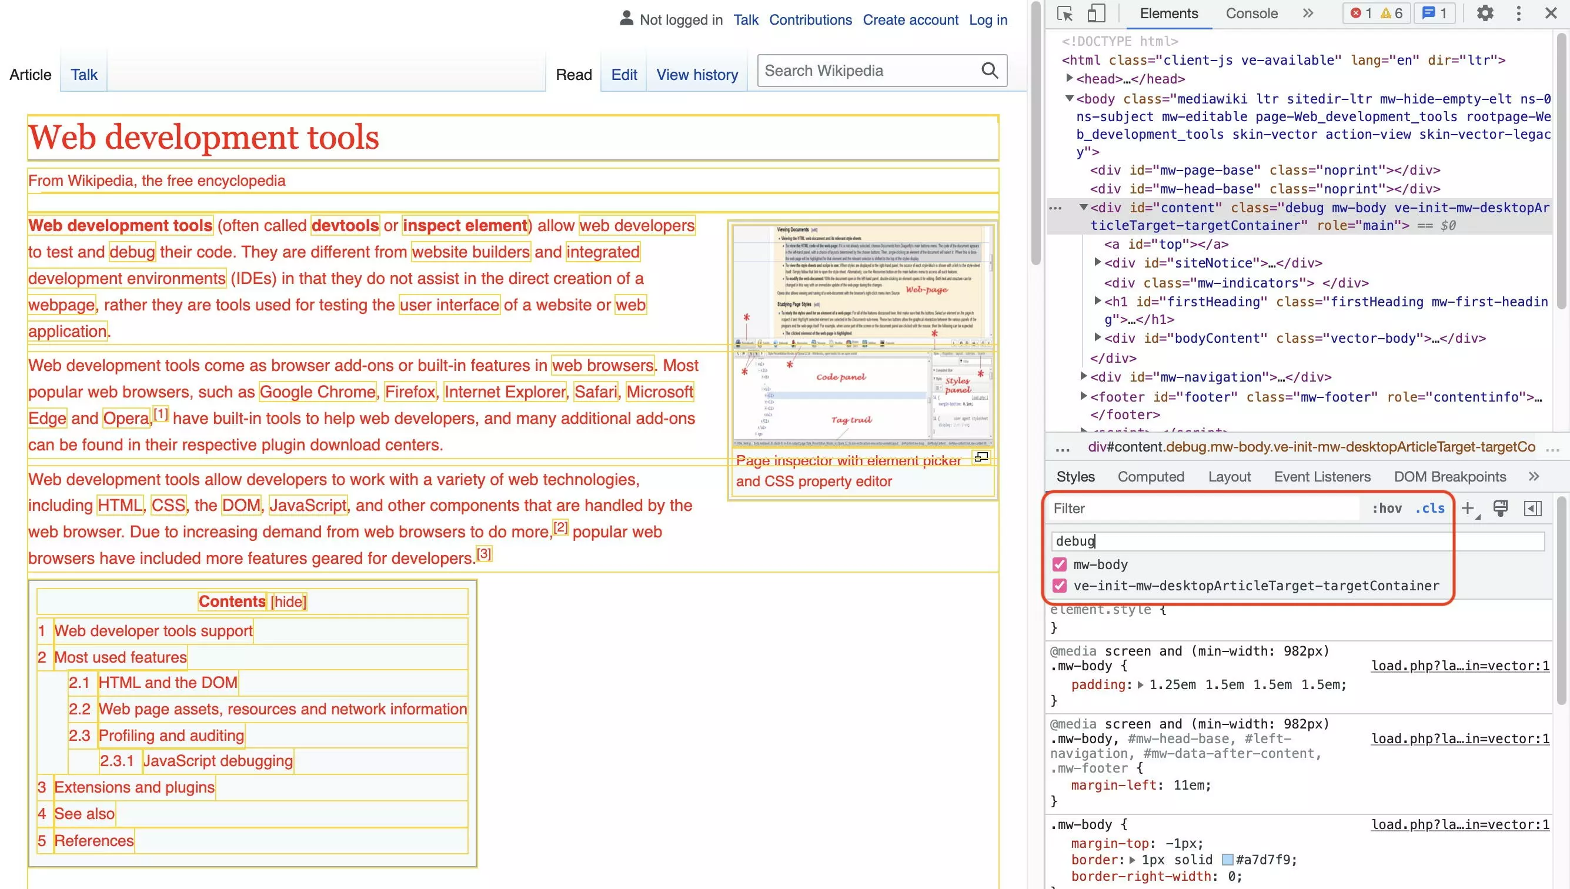Open the Computed styles tab
1570x889 pixels.
pyautogui.click(x=1151, y=476)
